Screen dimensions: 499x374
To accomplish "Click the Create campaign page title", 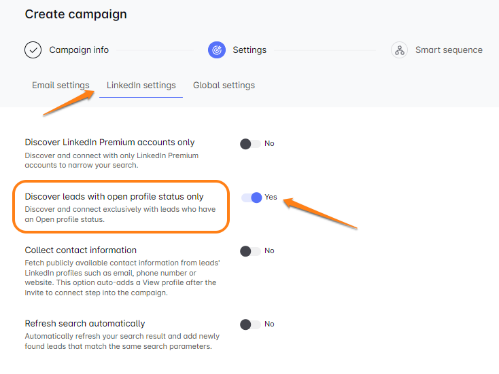I will click(x=75, y=14).
